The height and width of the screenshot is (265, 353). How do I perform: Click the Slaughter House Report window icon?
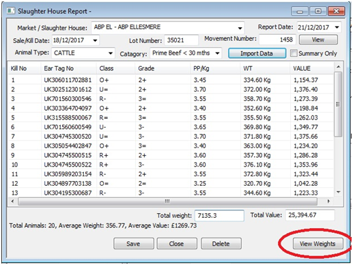click(11, 11)
